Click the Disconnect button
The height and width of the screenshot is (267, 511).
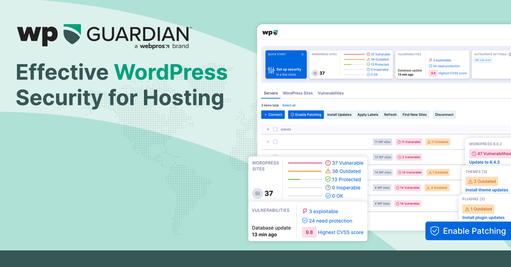pos(444,115)
